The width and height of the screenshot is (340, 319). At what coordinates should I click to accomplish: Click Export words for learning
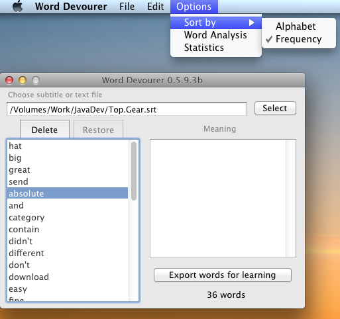[223, 275]
